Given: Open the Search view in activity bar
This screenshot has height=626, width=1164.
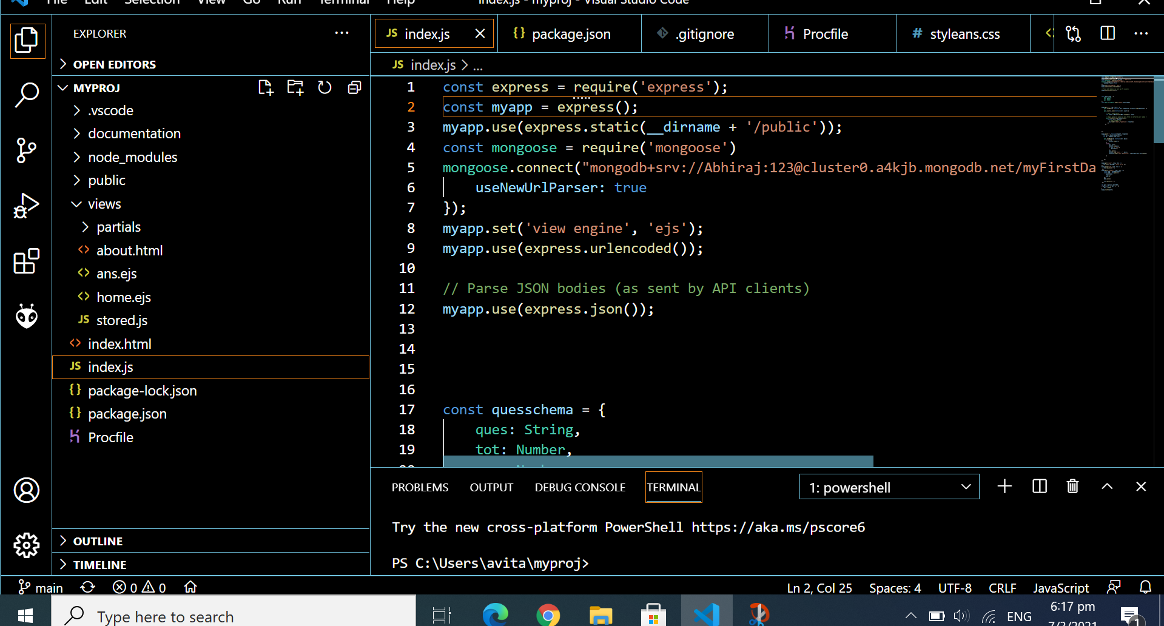Looking at the screenshot, I should coord(27,95).
